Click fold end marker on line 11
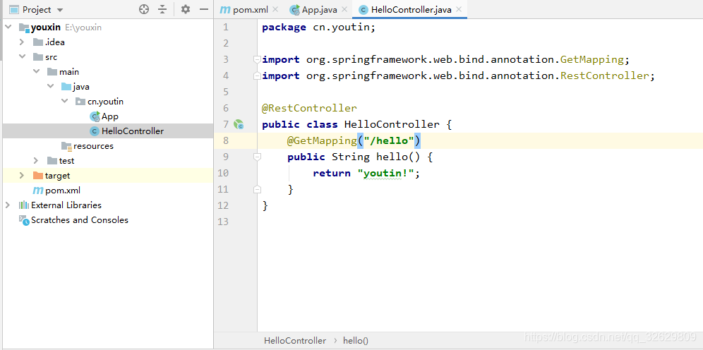Screen dimensions: 703x350 [x=257, y=190]
